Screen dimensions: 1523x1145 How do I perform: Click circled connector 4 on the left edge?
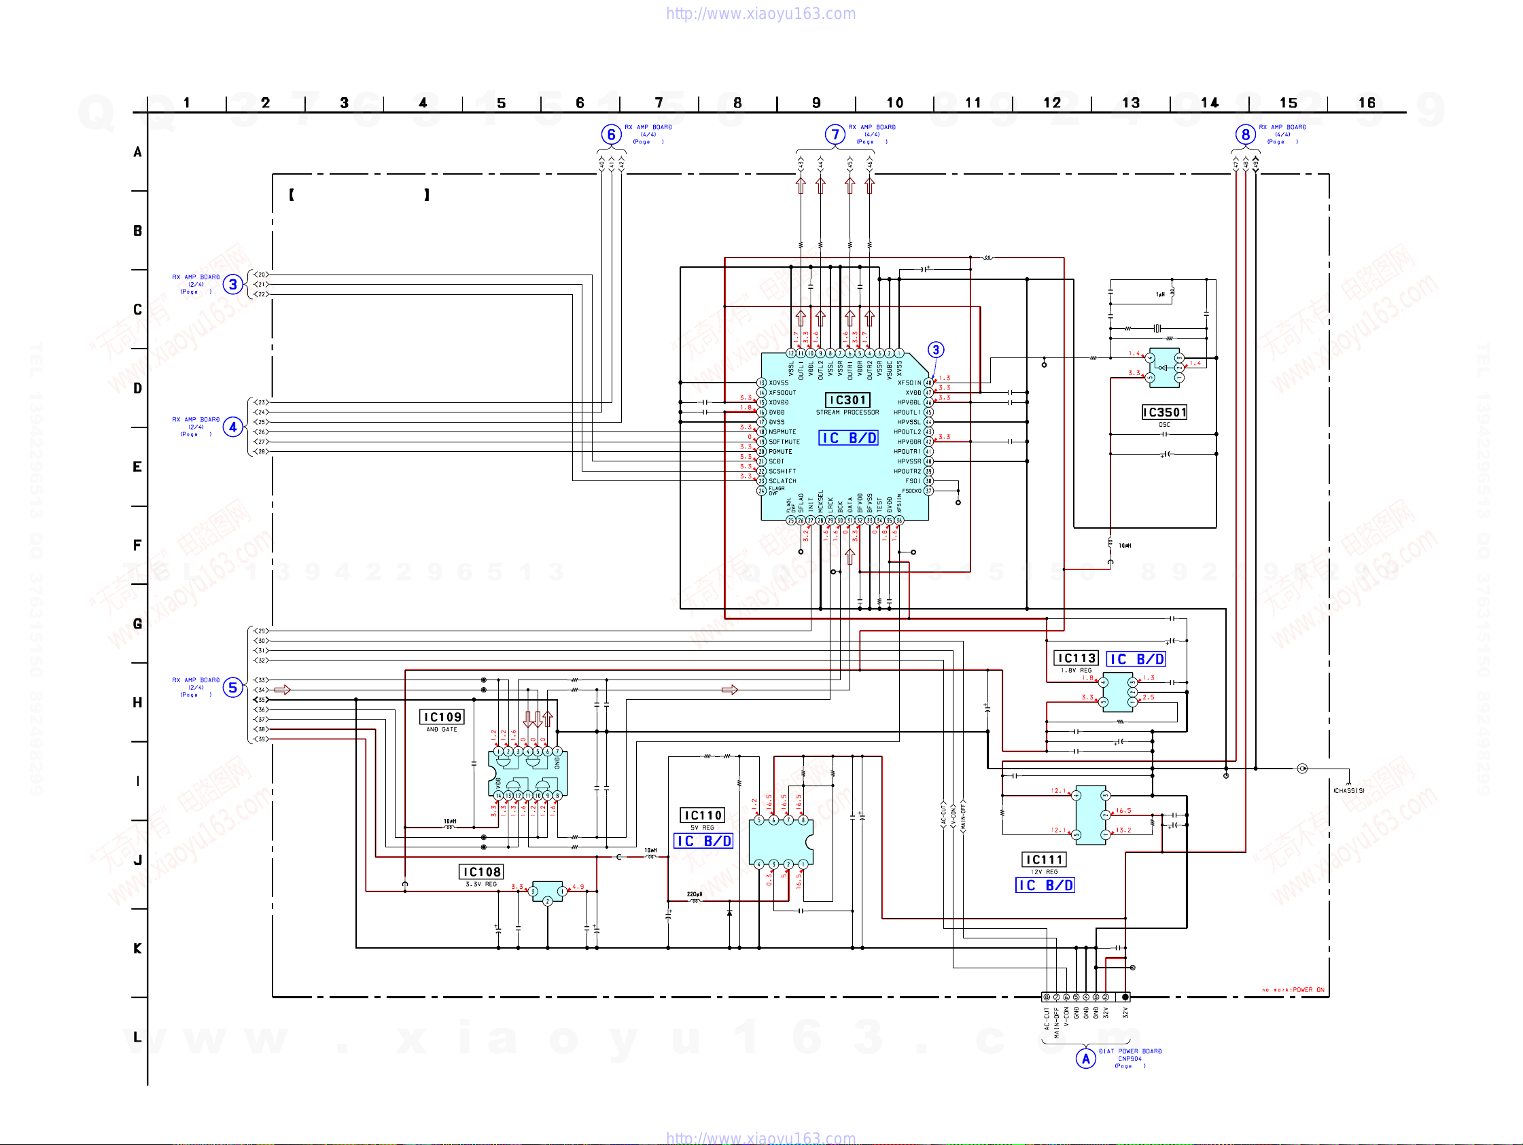(x=233, y=427)
